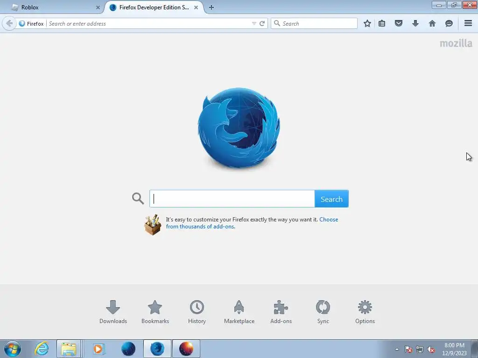Viewport: 478px width, 358px height.
Task: Click the start page search text field
Action: coord(232,199)
